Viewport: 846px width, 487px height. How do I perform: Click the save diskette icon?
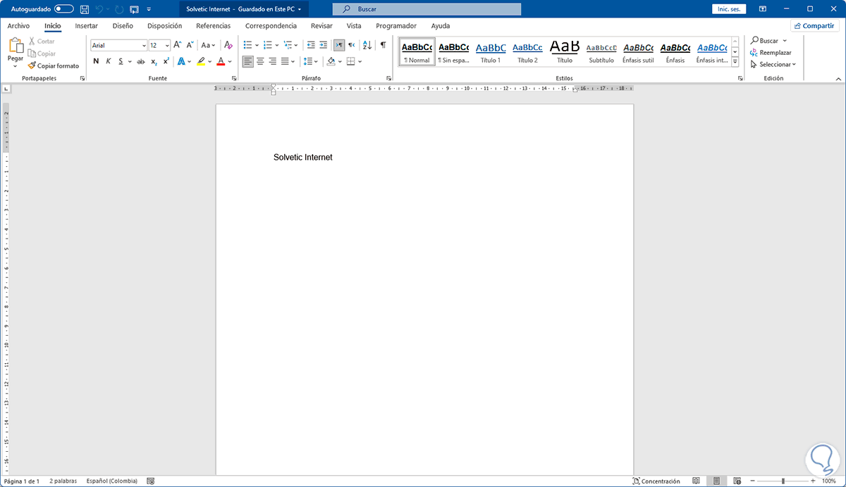pos(85,9)
